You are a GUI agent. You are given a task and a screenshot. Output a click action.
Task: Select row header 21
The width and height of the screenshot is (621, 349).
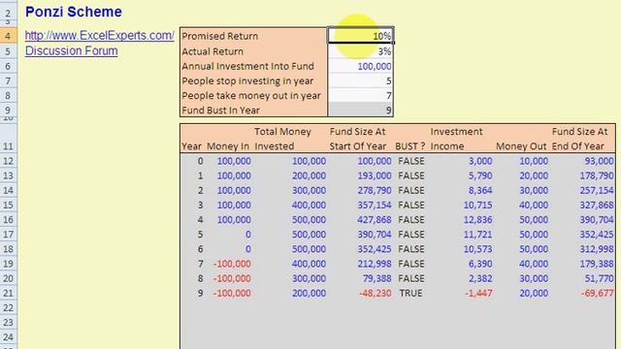[x=8, y=293]
